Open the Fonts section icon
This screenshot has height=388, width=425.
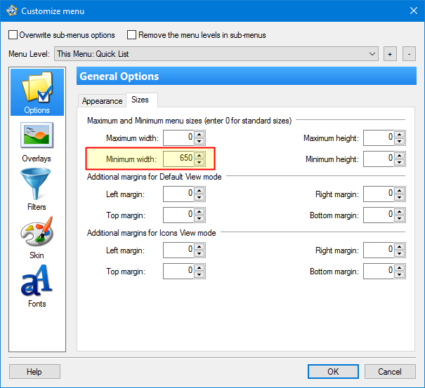(x=37, y=284)
